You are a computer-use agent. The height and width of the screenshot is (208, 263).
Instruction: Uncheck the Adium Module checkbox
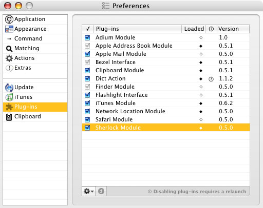pyautogui.click(x=87, y=37)
